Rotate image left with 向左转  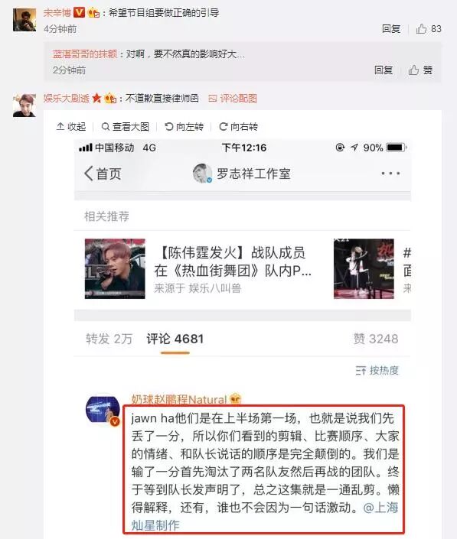click(x=184, y=127)
